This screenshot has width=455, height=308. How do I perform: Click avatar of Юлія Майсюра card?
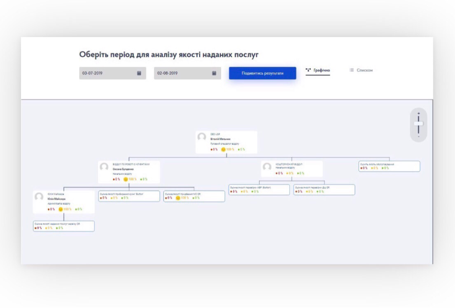(39, 196)
